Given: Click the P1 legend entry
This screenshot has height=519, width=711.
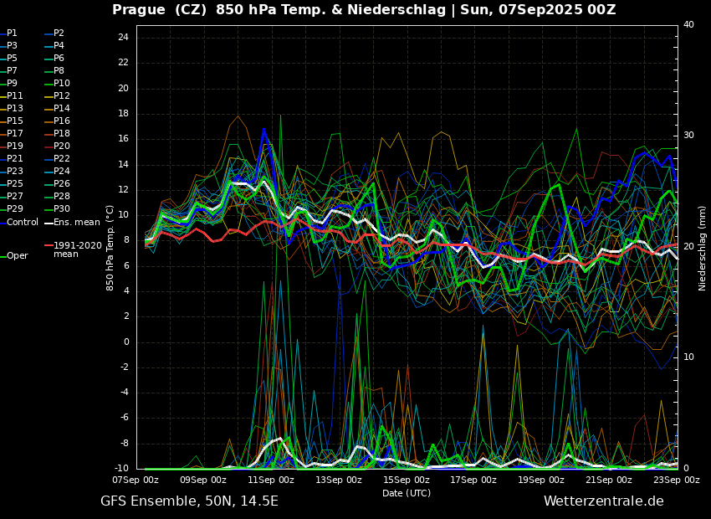Looking at the screenshot, I should [12, 33].
